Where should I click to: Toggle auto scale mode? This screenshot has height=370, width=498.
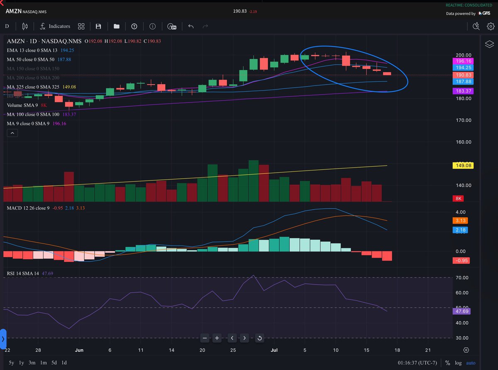pos(471,363)
